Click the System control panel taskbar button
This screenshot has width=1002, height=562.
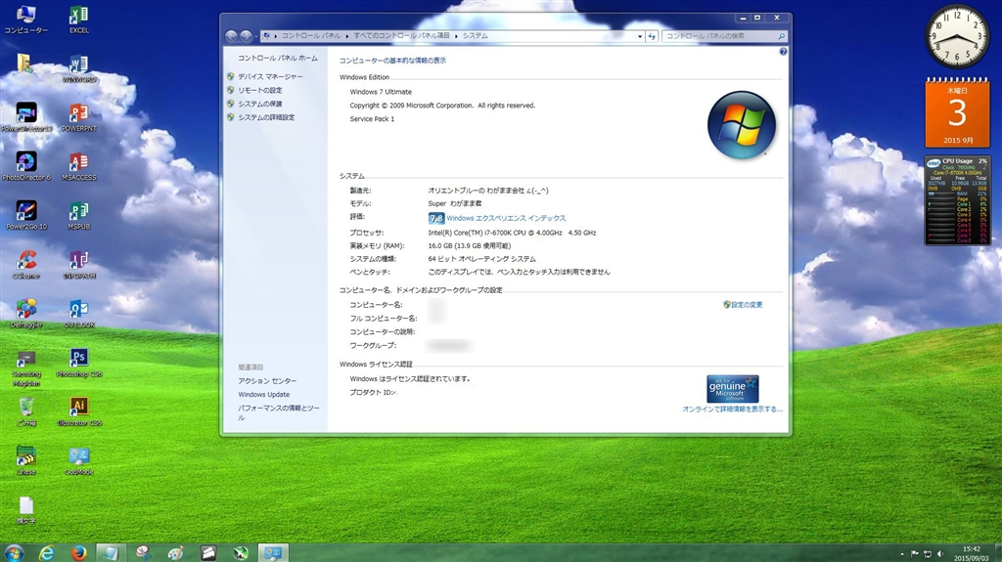pos(273,553)
